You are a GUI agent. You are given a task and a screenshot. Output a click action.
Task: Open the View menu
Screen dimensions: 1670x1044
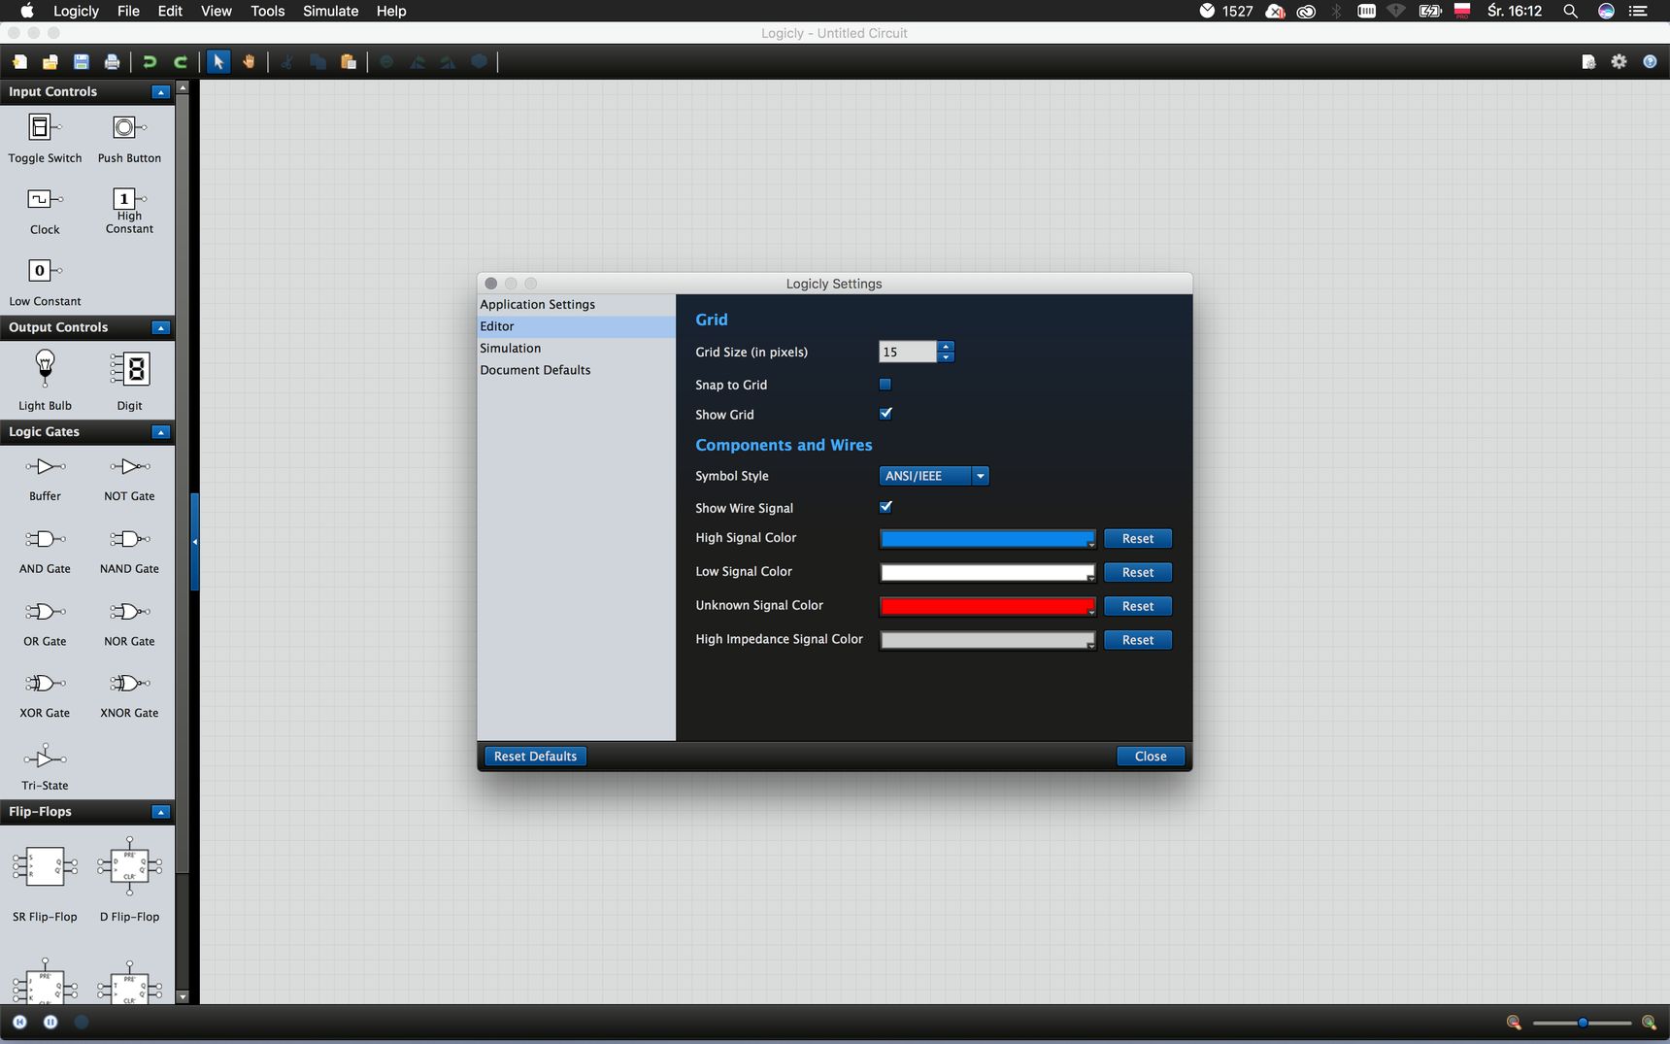pos(216,11)
